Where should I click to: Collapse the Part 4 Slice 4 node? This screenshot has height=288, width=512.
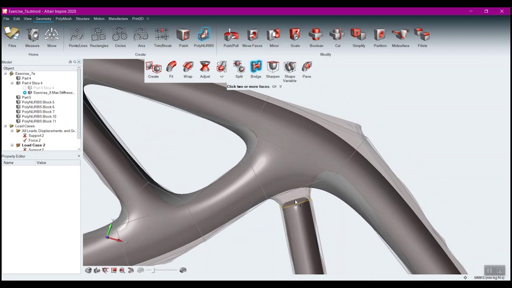(x=12, y=83)
